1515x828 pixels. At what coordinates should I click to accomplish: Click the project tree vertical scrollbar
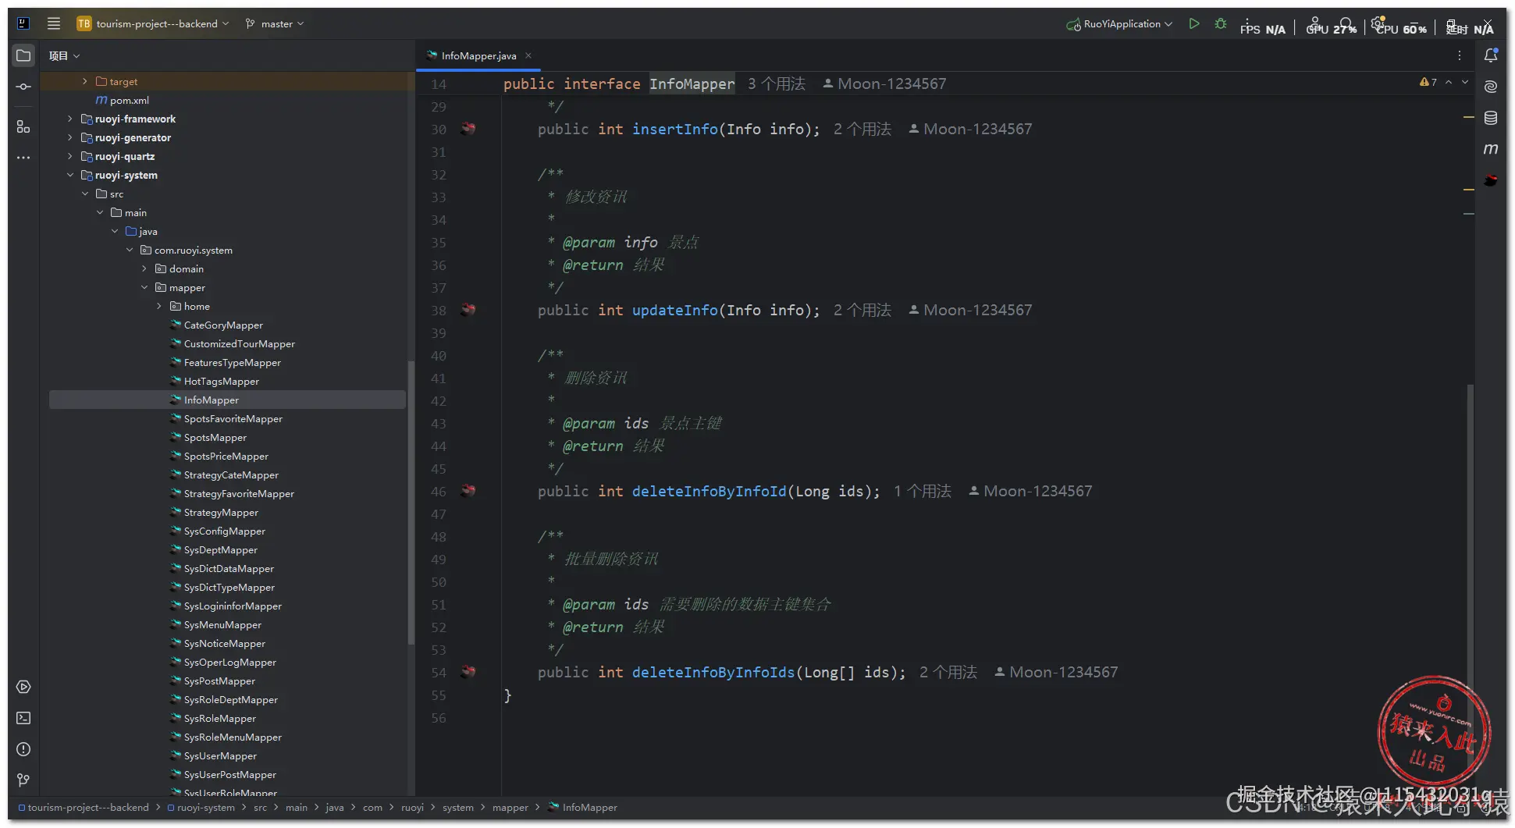coord(411,503)
